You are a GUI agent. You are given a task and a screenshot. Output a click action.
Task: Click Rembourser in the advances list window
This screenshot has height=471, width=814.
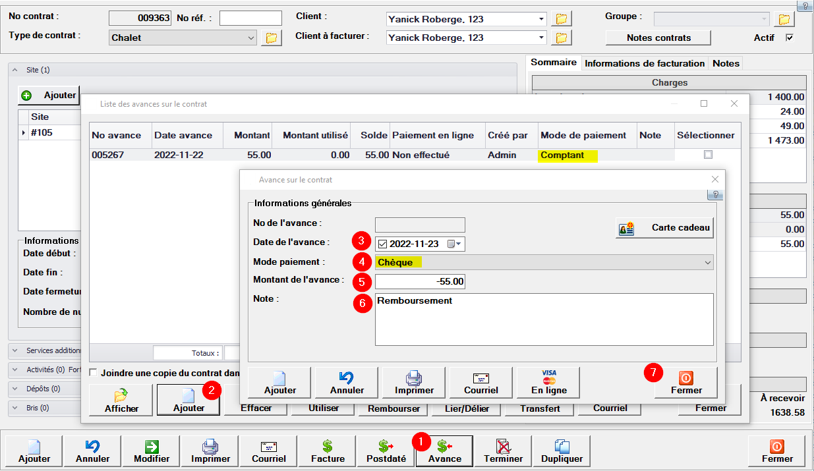tap(394, 408)
